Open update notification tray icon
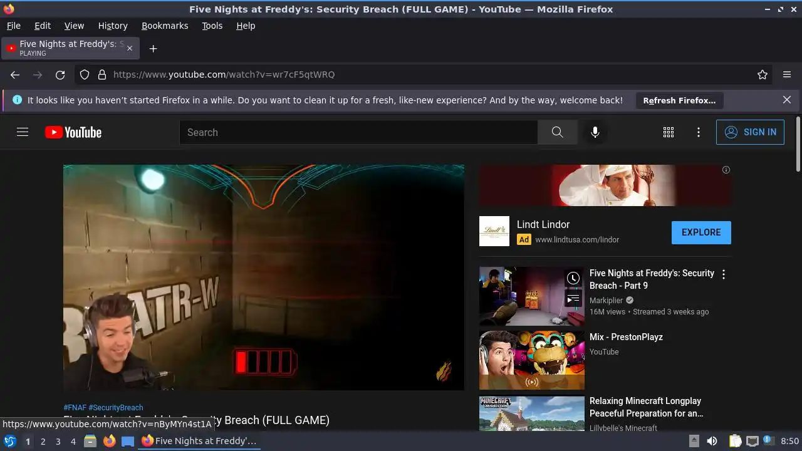Screen dimensions: 802x451 click(x=769, y=440)
